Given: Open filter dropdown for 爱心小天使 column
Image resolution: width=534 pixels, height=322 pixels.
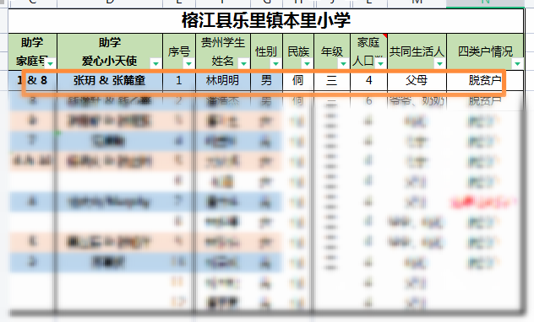Looking at the screenshot, I should click(x=155, y=63).
